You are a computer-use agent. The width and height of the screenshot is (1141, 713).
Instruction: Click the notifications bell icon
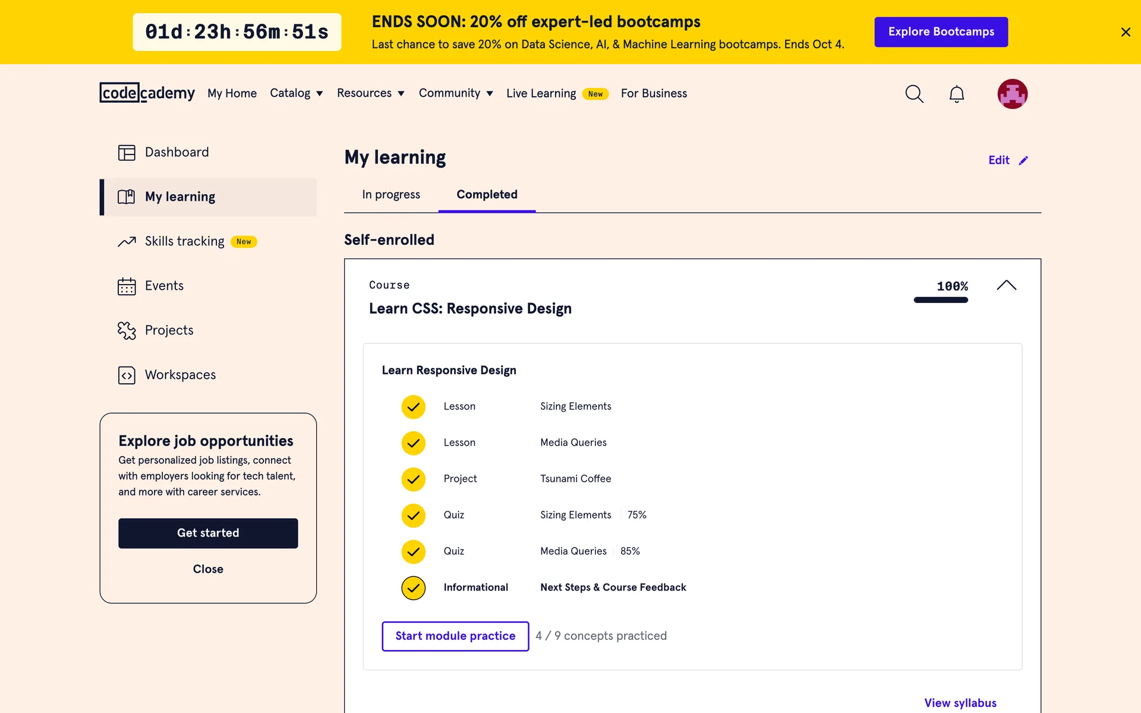tap(956, 94)
